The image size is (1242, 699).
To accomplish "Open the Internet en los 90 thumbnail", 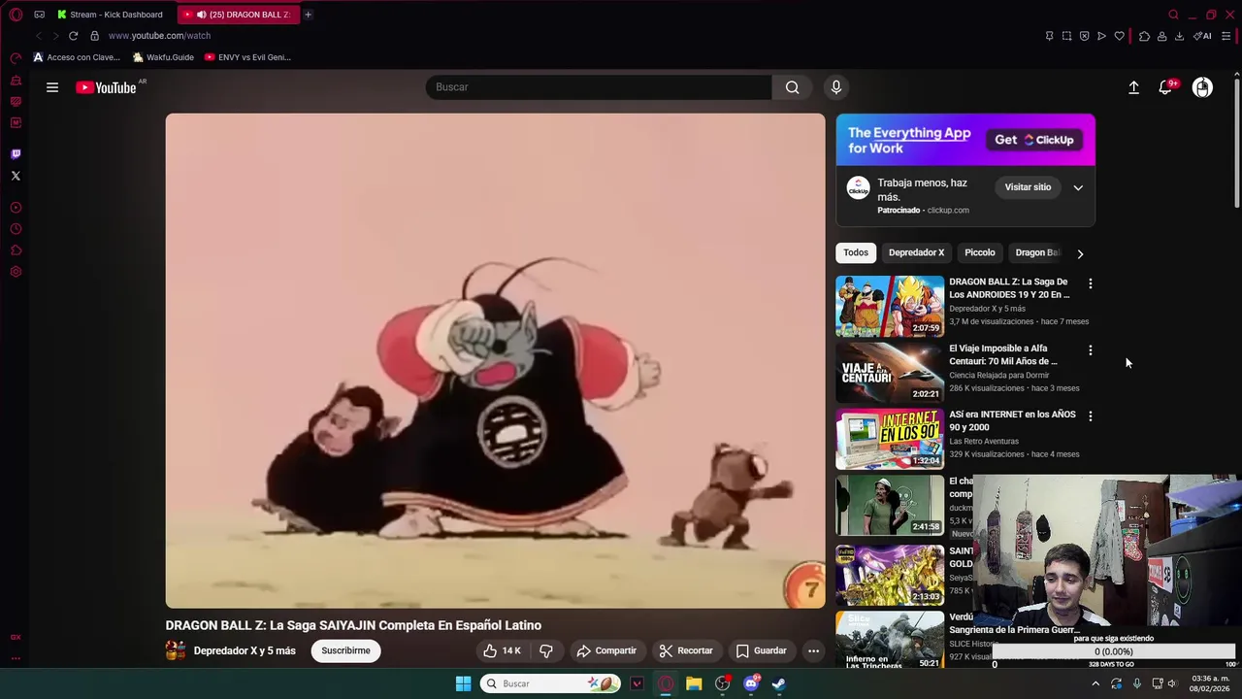I will (x=890, y=438).
